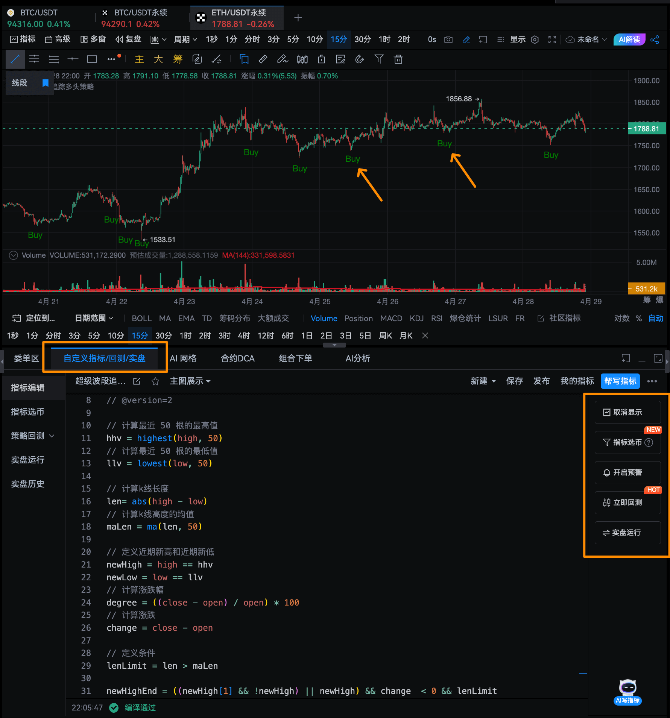The image size is (670, 718).
Task: Click the 帮写指标 button
Action: (620, 381)
